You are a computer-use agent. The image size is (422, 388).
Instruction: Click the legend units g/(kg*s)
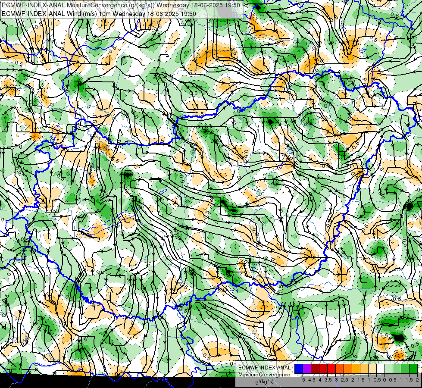pos(264,382)
